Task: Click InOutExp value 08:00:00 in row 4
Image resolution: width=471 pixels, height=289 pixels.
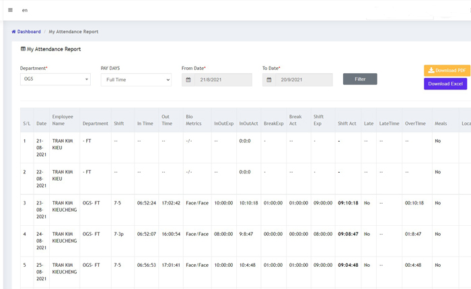Action: [223, 234]
